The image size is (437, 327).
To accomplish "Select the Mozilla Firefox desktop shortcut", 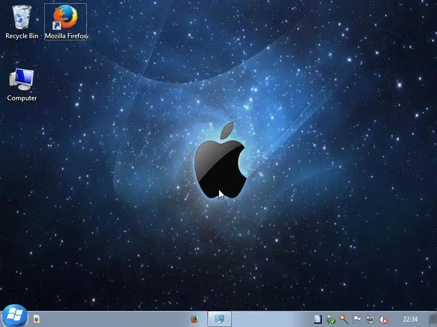I will pyautogui.click(x=66, y=22).
